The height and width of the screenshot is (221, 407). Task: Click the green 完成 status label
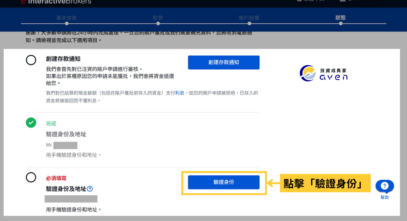(51, 124)
